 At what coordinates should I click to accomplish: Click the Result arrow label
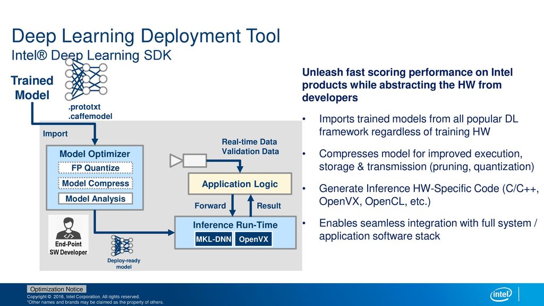click(269, 206)
